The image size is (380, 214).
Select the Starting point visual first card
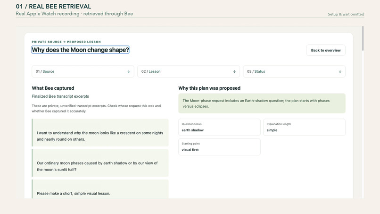pos(219,147)
